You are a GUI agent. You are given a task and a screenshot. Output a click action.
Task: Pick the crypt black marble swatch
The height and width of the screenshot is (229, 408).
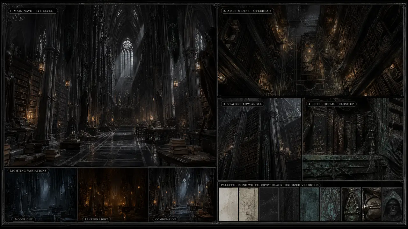click(x=269, y=204)
